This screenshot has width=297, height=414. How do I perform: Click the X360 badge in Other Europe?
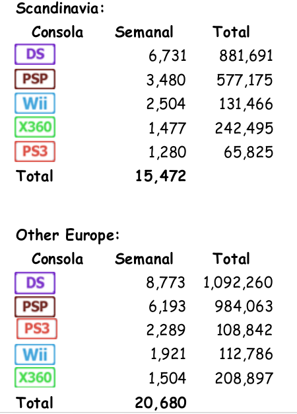point(35,378)
